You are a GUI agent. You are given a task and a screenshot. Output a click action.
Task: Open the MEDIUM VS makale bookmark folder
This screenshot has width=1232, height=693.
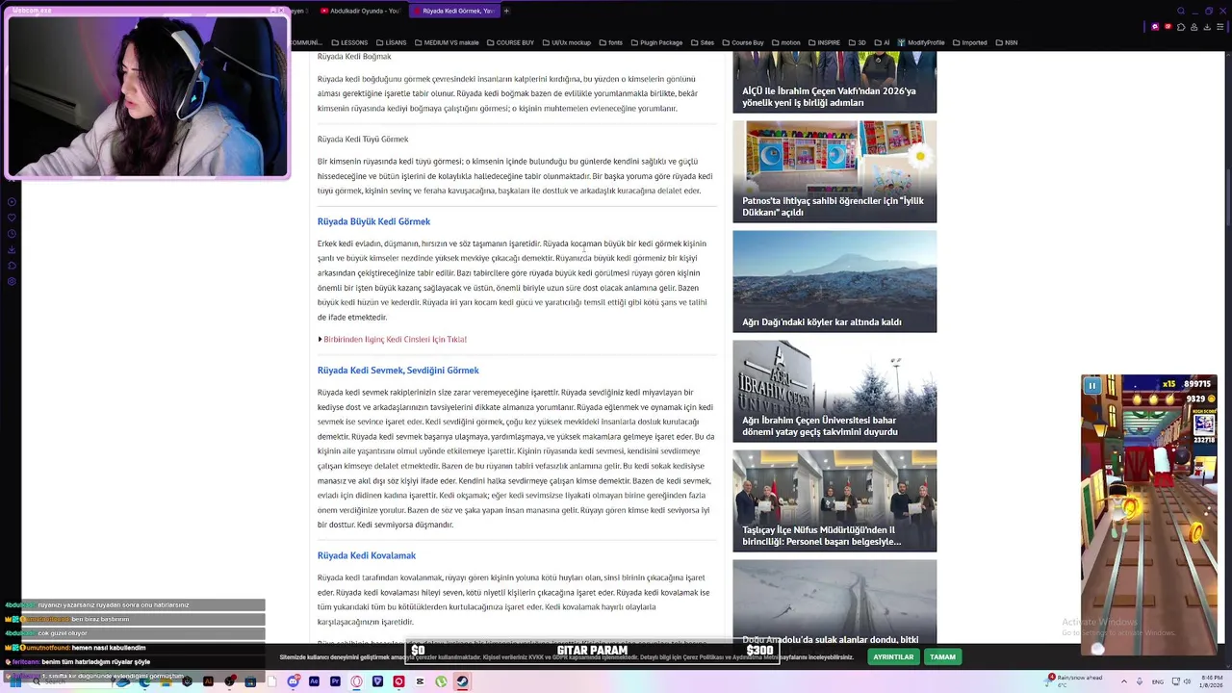(x=447, y=42)
